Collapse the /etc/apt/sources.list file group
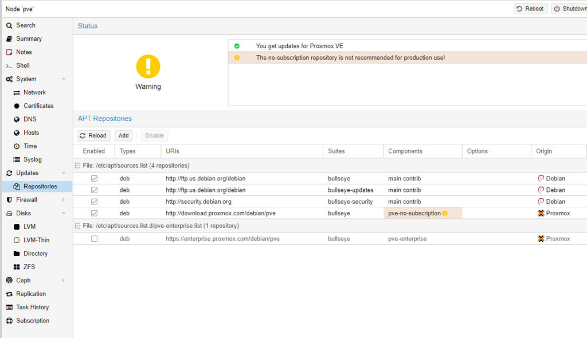 (77, 166)
